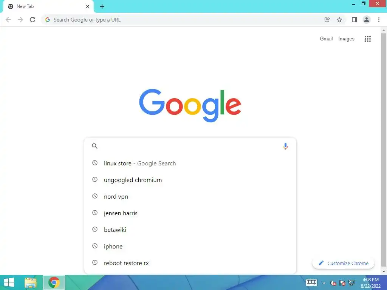Open the touch keyboard from taskbar

pos(311,282)
